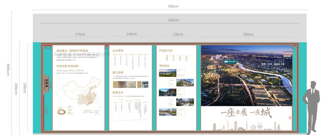Click heading 布局全国 区域深耕
The width and height of the screenshot is (326, 135).
(x=67, y=66)
